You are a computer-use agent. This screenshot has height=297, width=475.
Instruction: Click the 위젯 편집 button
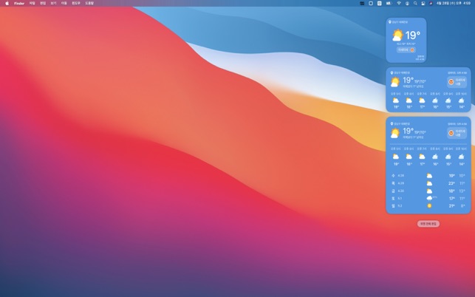(x=428, y=224)
